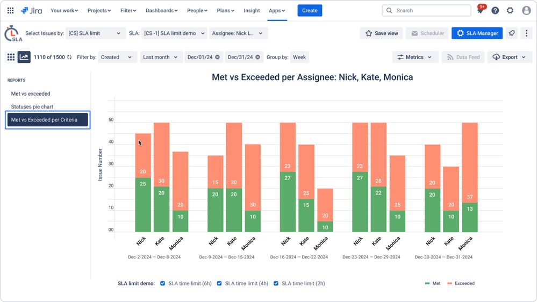
Task: Open the Jira app switcher grid icon
Action: pos(10,11)
